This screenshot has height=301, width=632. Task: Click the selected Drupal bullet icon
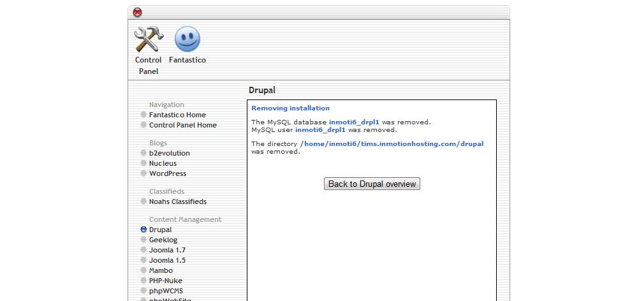coord(143,230)
